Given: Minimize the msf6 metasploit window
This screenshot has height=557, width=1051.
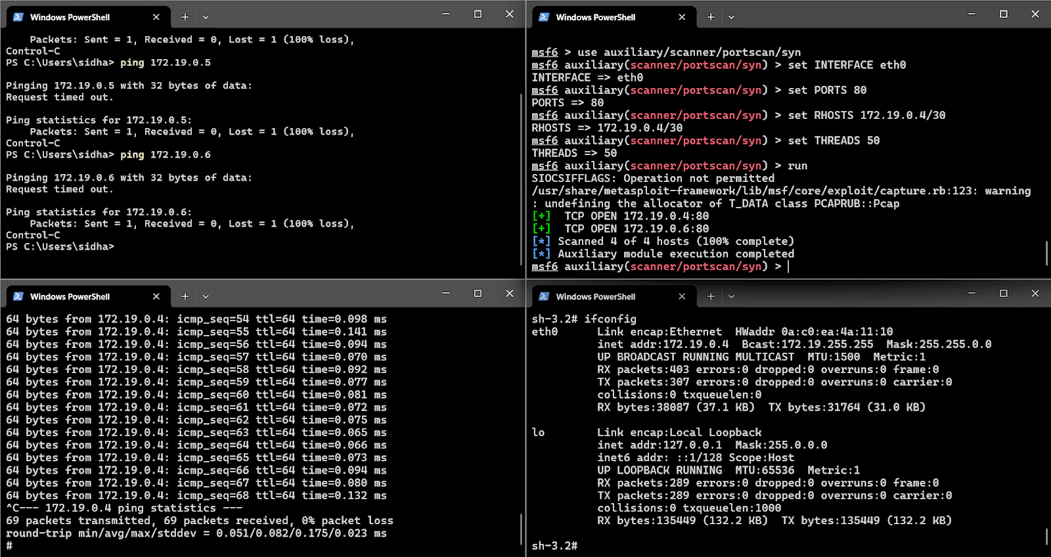Looking at the screenshot, I should pos(972,14).
